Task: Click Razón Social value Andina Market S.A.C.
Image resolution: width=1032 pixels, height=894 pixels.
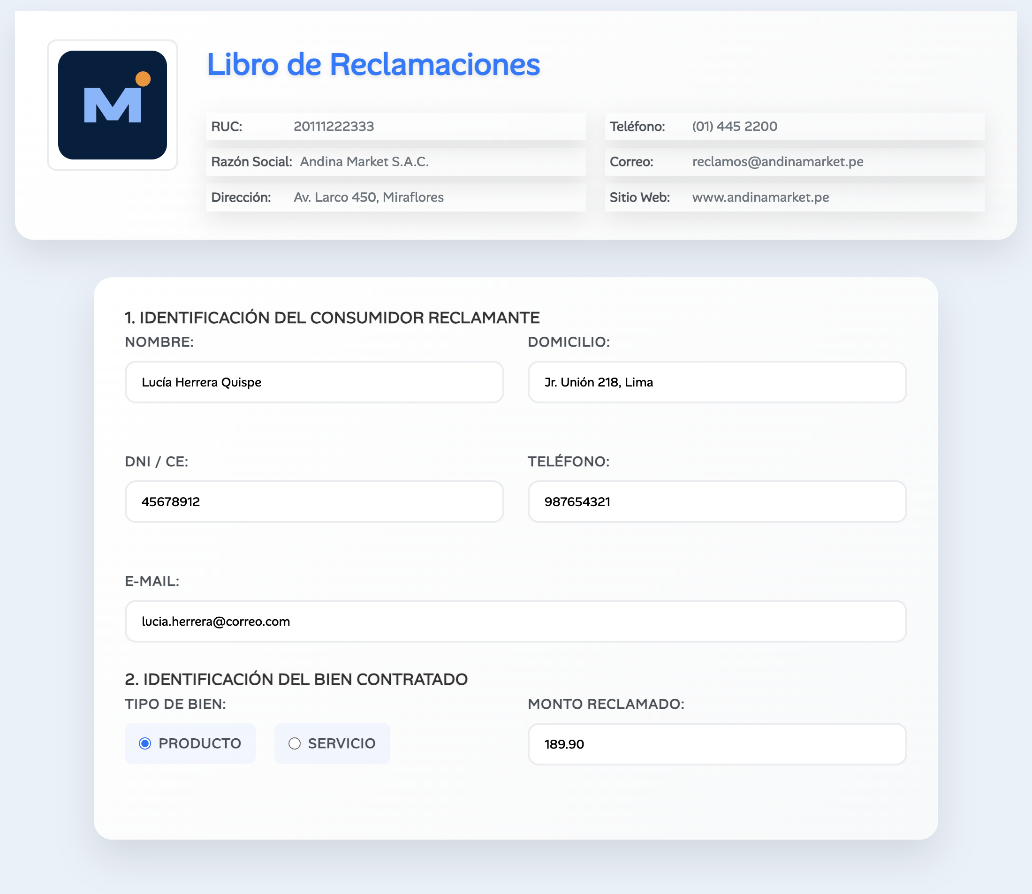Action: [364, 162]
